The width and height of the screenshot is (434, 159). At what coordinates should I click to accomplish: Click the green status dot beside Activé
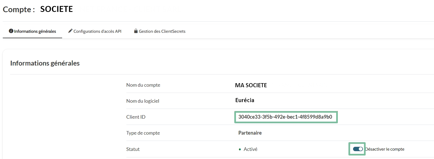coord(240,149)
